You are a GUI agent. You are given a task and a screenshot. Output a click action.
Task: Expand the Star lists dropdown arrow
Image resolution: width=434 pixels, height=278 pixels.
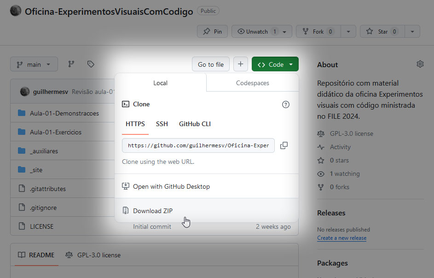[412, 32]
